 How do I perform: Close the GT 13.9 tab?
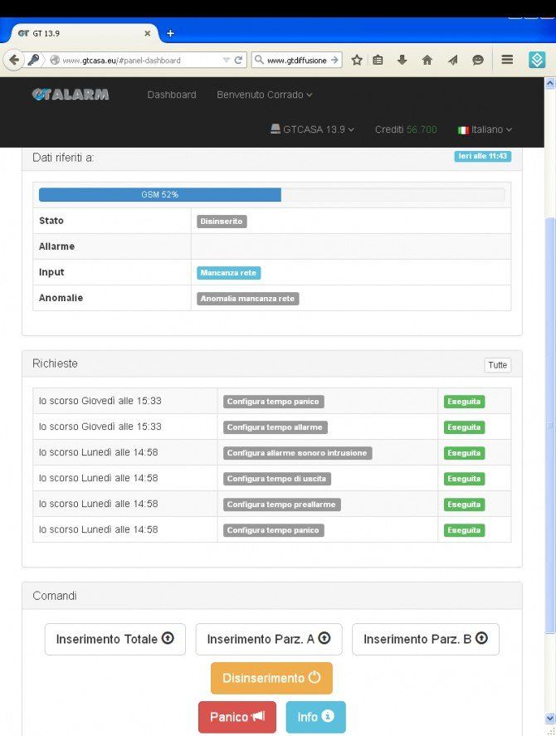pos(148,33)
